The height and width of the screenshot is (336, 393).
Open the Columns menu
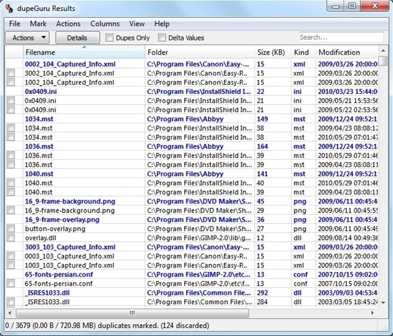[x=104, y=23]
